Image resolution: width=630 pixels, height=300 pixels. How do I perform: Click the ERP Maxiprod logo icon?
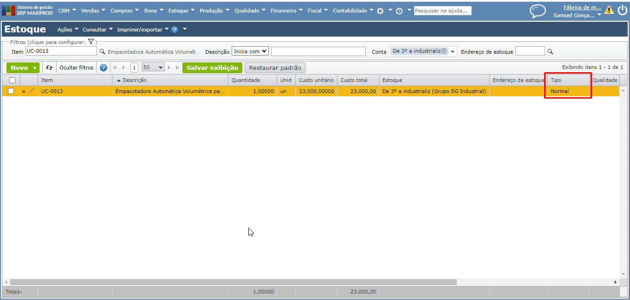pyautogui.click(x=8, y=11)
